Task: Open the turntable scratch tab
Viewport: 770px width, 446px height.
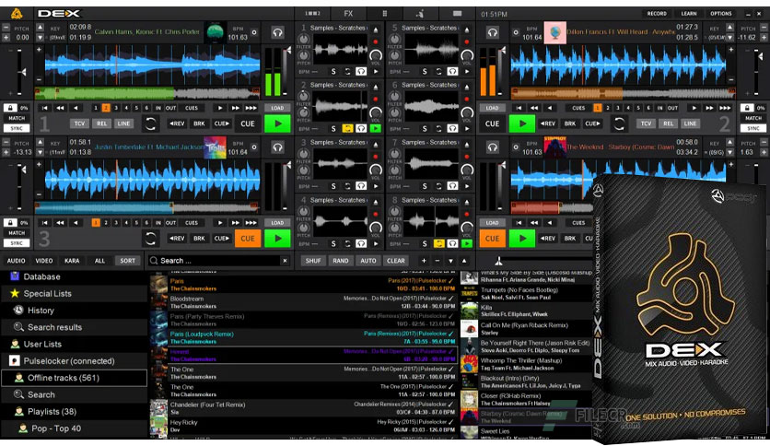Action: pyautogui.click(x=420, y=13)
